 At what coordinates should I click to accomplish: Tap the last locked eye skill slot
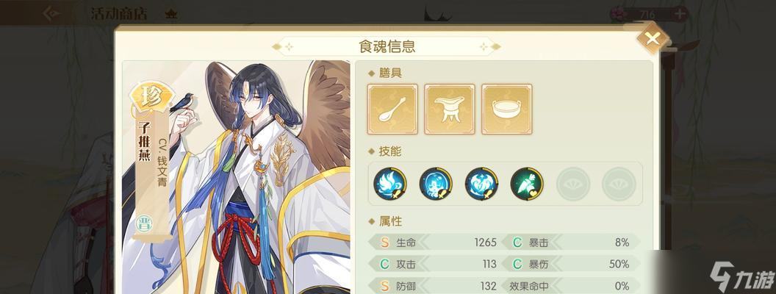pos(619,184)
